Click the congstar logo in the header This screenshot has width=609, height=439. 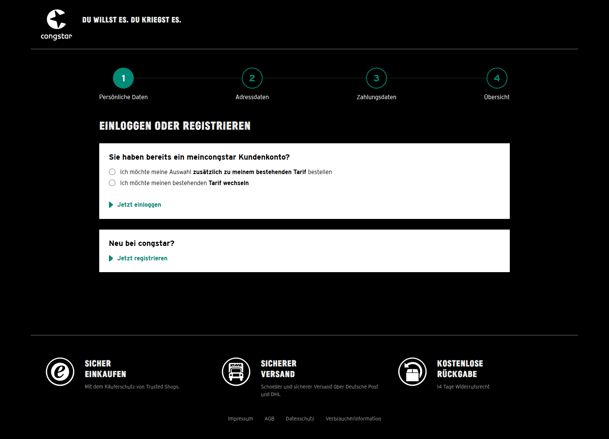coord(56,25)
